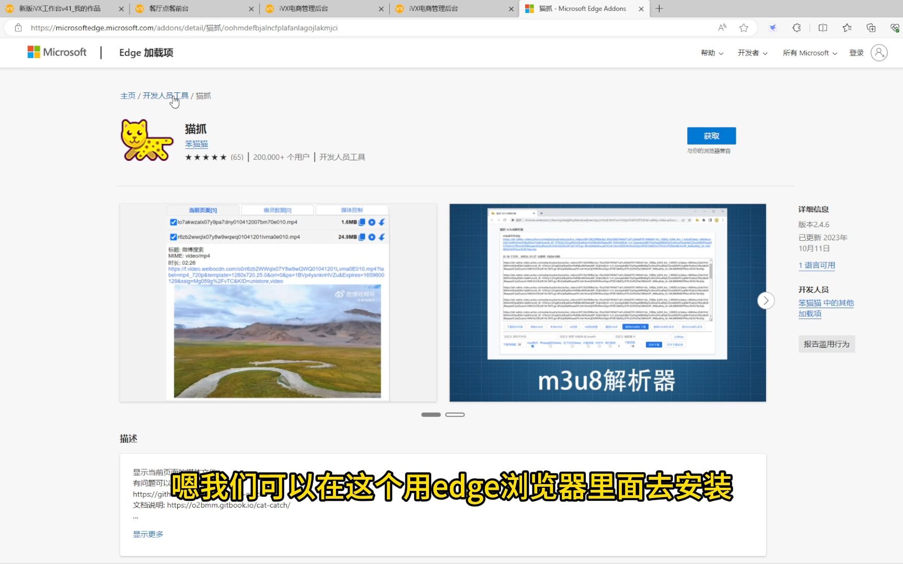Click the Microsoft logo
This screenshot has height=564, width=903.
click(57, 52)
